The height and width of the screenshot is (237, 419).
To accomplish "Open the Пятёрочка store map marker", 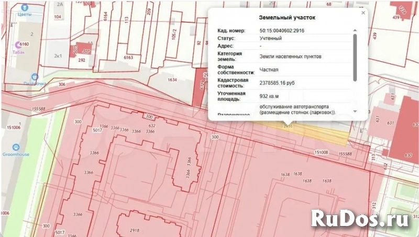I will click(x=35, y=76).
